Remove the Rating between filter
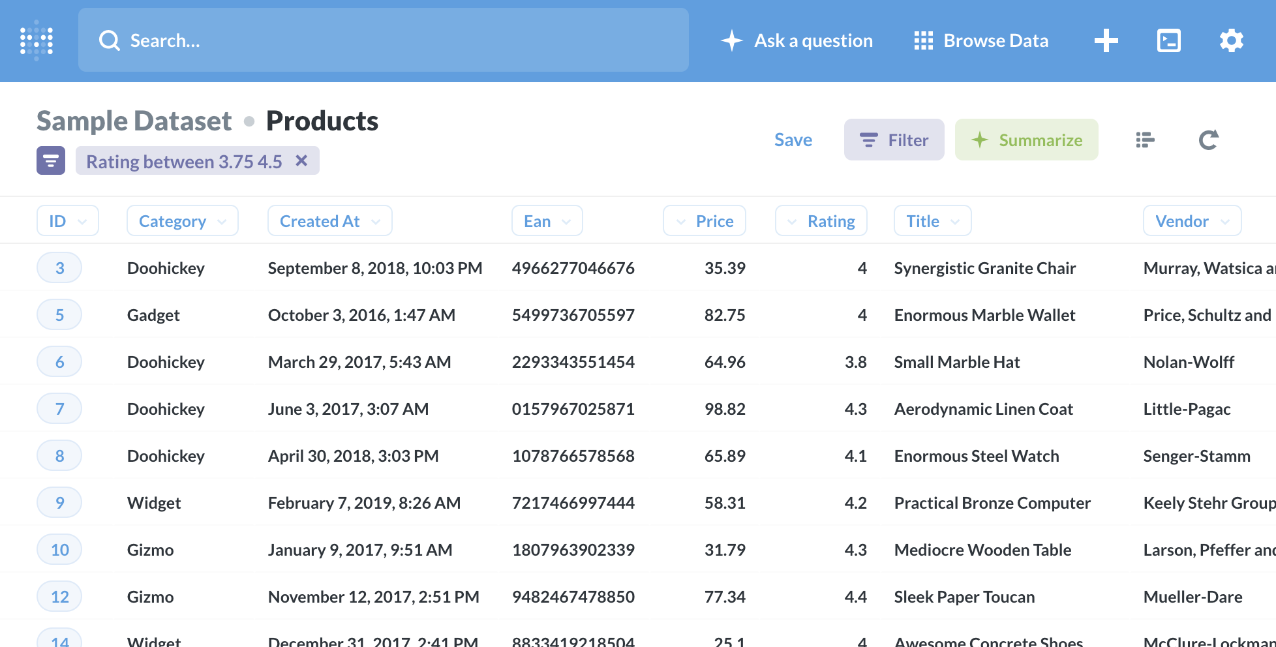 [301, 160]
